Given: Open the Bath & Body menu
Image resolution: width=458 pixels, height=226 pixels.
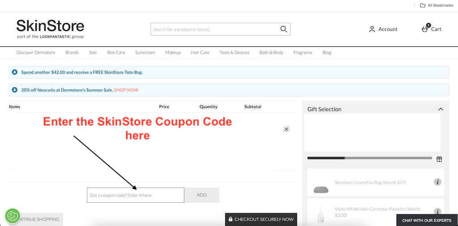Looking at the screenshot, I should tap(271, 53).
